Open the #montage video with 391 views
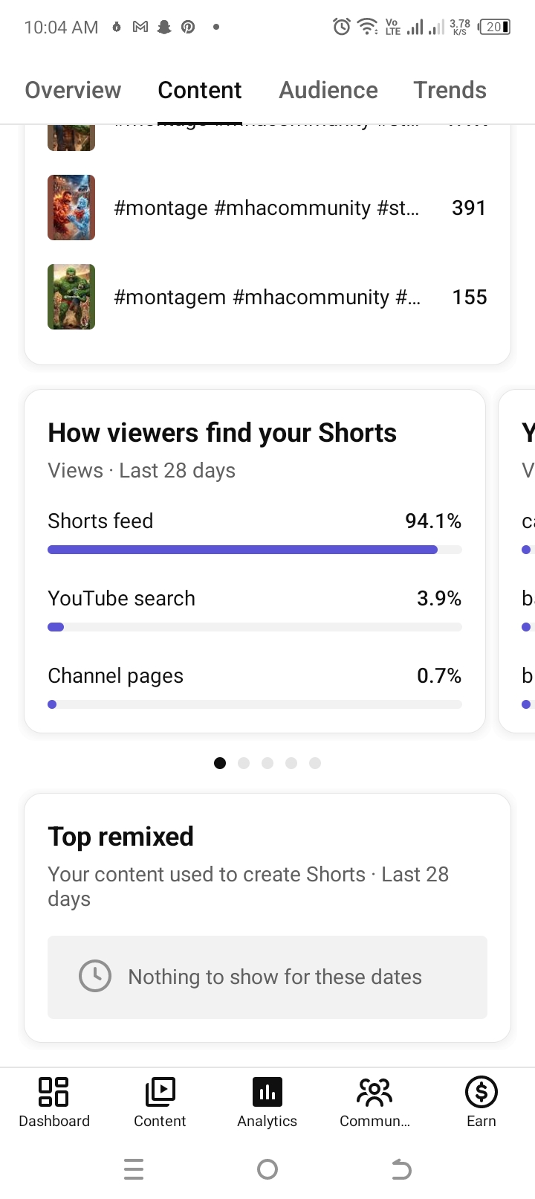The width and height of the screenshot is (535, 1199). point(267,208)
